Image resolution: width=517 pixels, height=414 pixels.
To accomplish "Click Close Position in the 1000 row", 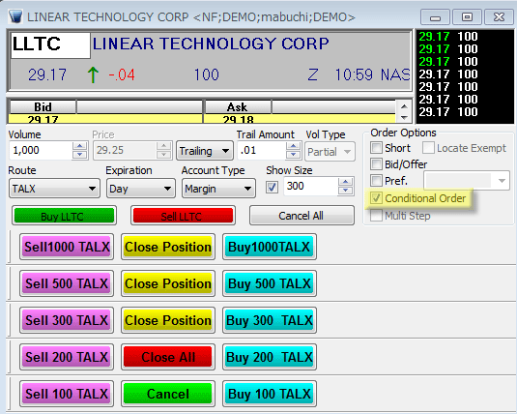I will tap(168, 247).
